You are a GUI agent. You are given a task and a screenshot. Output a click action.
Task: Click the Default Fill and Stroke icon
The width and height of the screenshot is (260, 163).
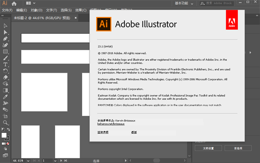pyautogui.click(x=3, y=129)
